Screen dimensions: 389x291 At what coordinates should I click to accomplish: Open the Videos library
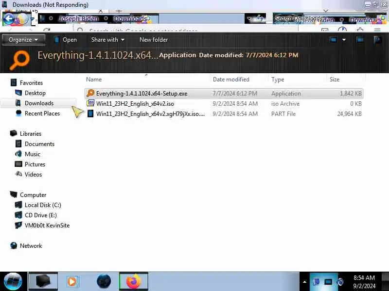pyautogui.click(x=33, y=175)
